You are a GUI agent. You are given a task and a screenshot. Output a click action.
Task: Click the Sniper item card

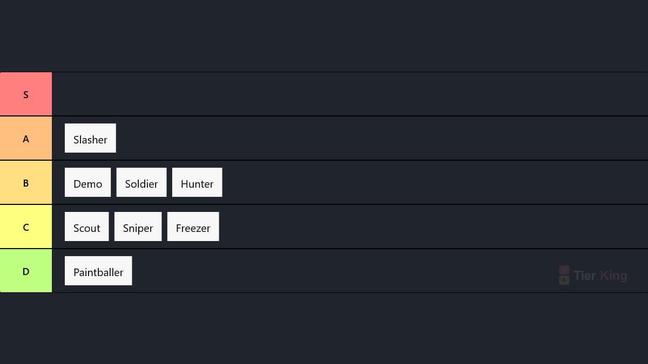(x=138, y=227)
